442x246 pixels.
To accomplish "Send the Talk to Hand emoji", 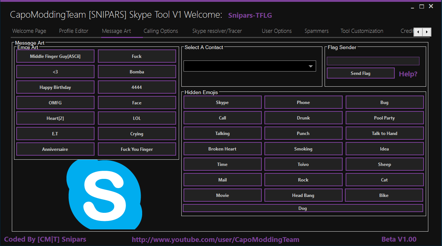I will [384, 134].
